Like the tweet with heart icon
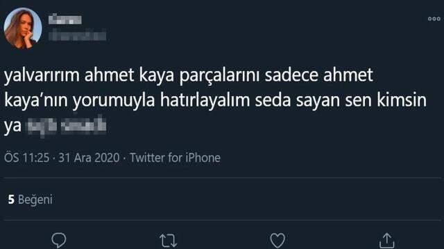Screen dimensions: 444x249 (277, 240)
